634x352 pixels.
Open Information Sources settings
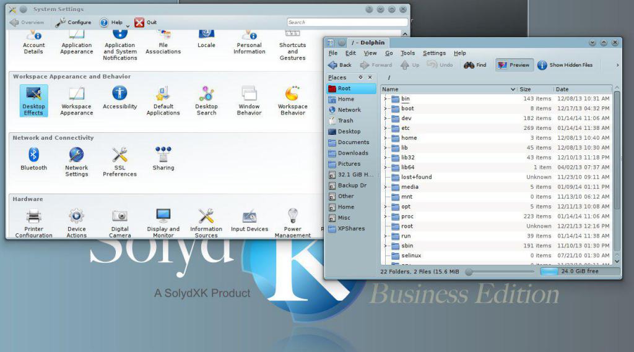tap(206, 223)
